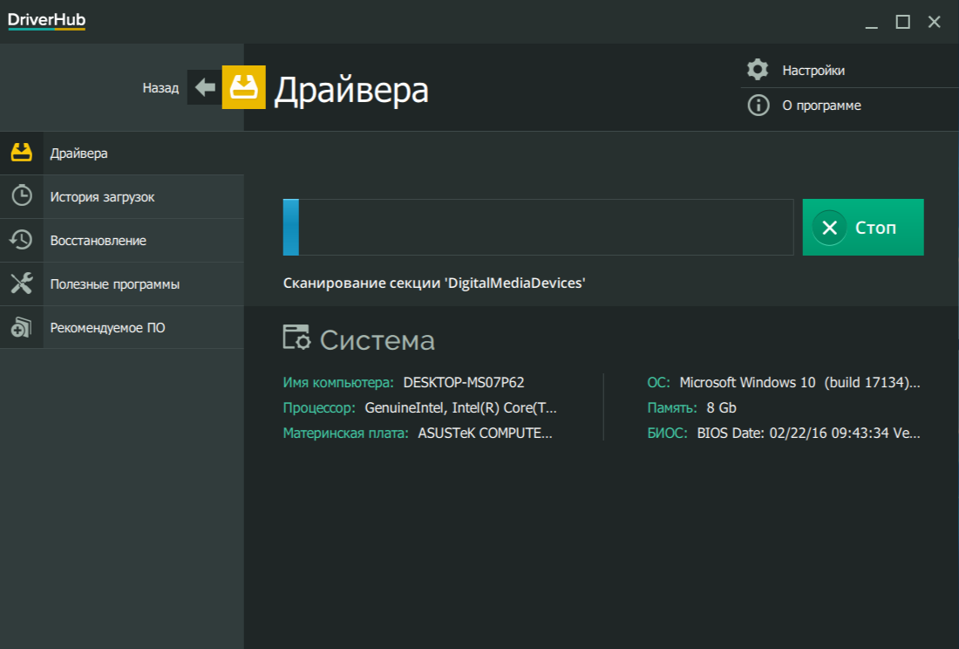Click the ASUSTeK motherboard value
Screen dimensions: 959x649
pos(485,433)
